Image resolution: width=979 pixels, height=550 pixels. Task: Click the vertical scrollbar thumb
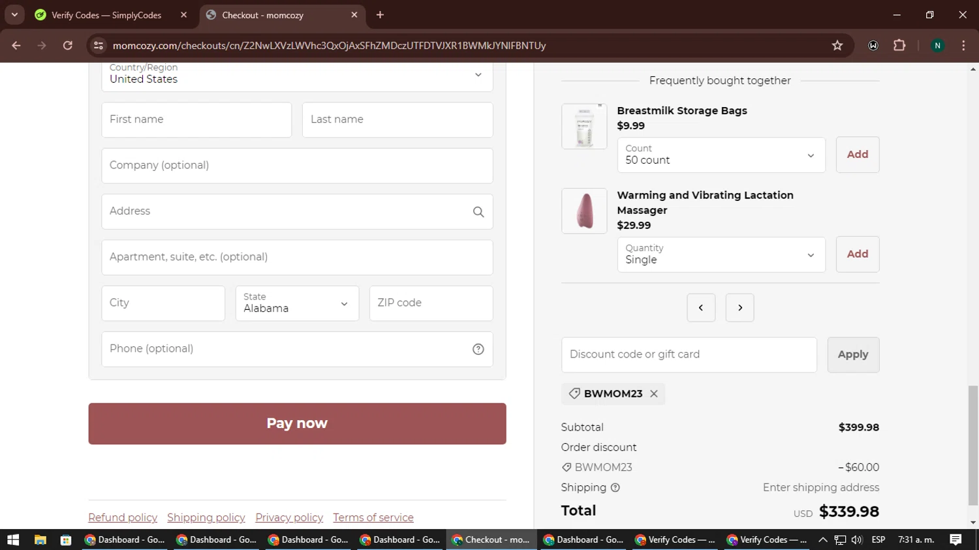click(973, 446)
